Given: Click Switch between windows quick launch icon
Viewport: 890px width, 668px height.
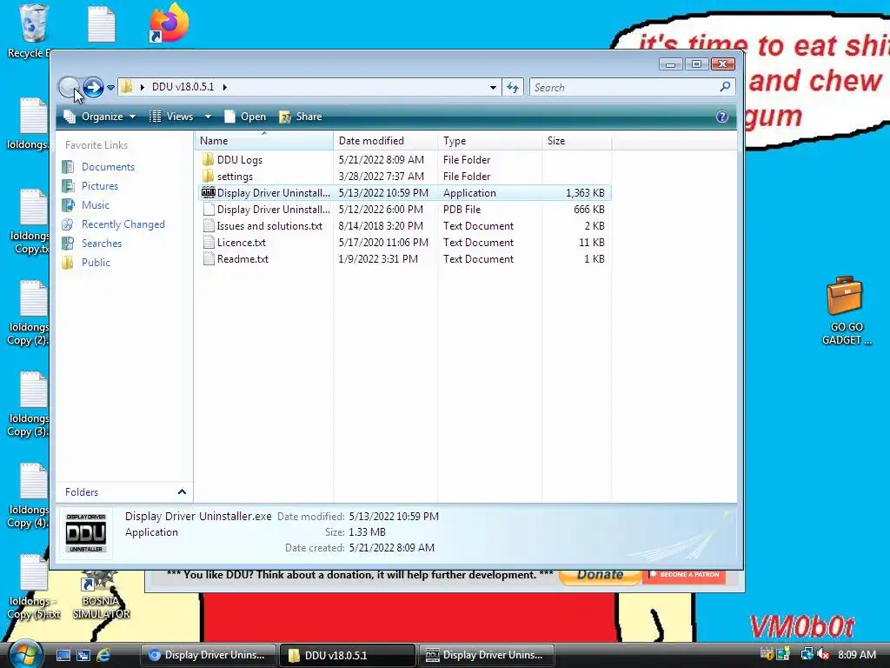Looking at the screenshot, I should (x=83, y=656).
